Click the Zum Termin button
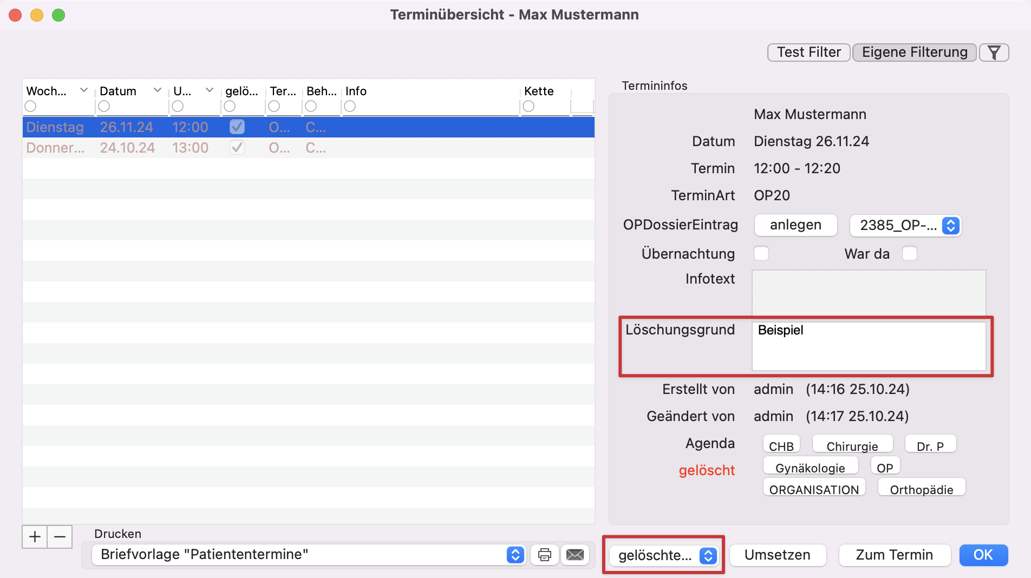Viewport: 1031px width, 578px height. [895, 555]
